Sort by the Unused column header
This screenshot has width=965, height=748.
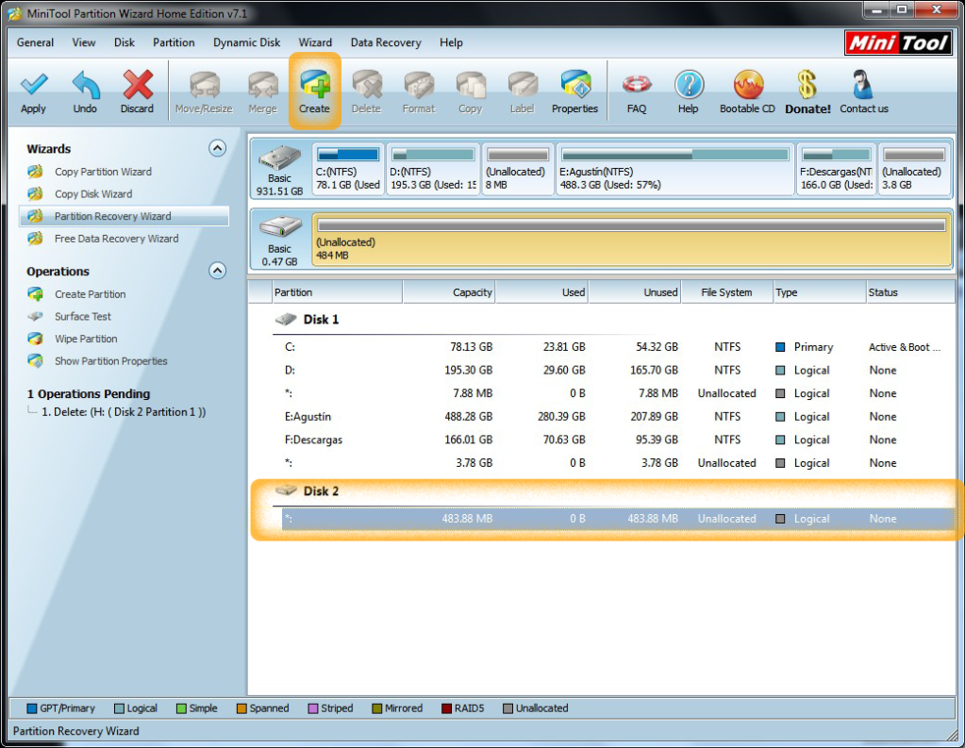635,292
